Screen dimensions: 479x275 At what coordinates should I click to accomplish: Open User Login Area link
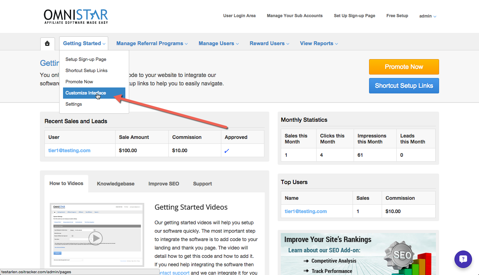click(239, 16)
